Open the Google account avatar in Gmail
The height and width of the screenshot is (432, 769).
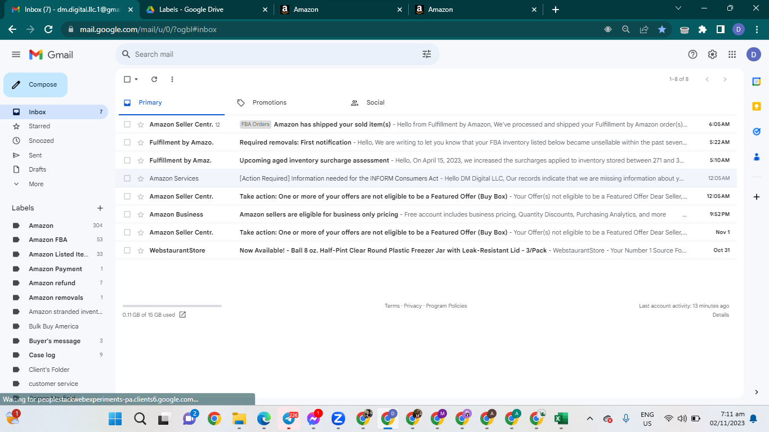[x=754, y=55]
